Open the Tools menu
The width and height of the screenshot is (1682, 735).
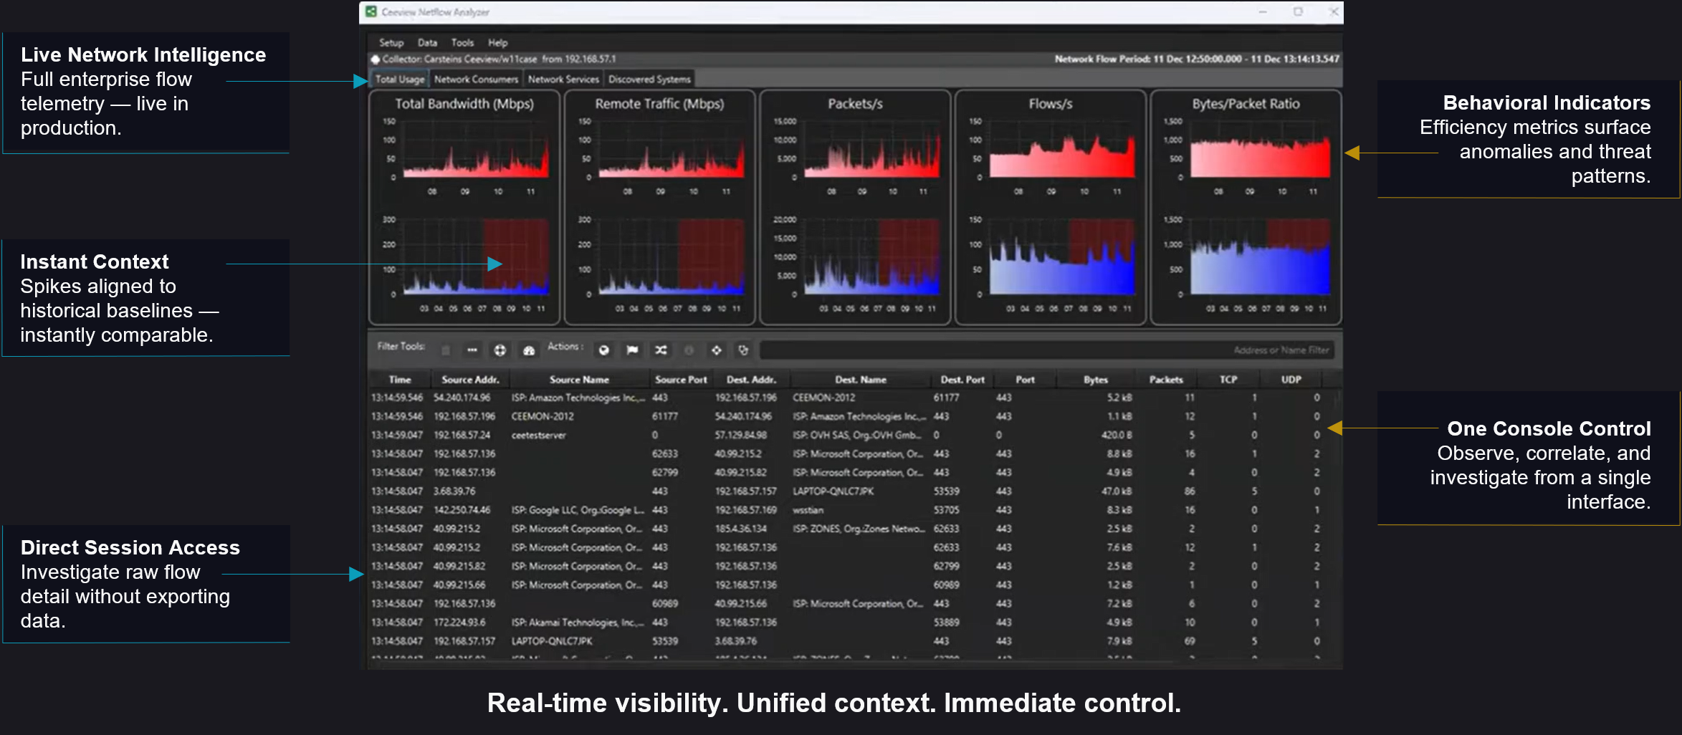tap(462, 43)
